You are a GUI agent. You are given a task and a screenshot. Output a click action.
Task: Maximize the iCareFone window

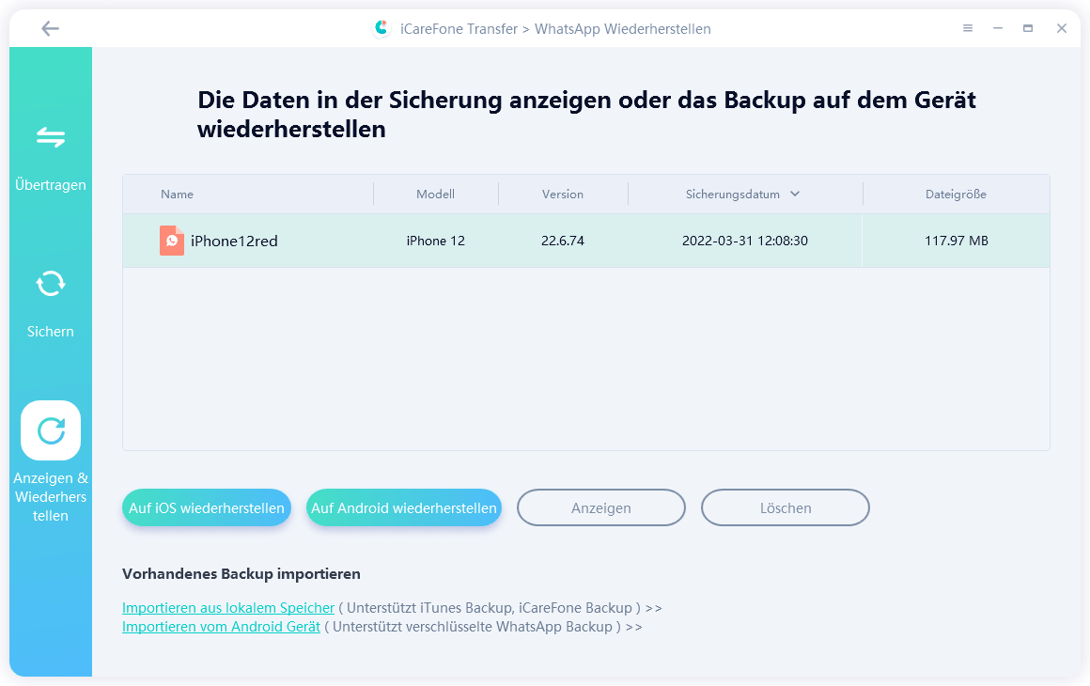pos(1027,28)
